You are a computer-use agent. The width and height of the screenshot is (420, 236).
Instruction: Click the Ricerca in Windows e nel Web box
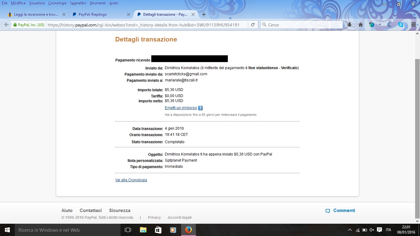click(x=68, y=230)
